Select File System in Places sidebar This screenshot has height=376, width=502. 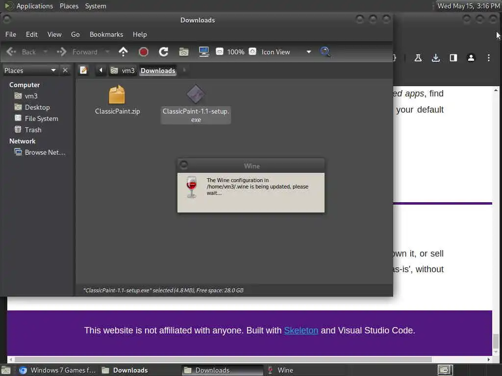click(36, 118)
